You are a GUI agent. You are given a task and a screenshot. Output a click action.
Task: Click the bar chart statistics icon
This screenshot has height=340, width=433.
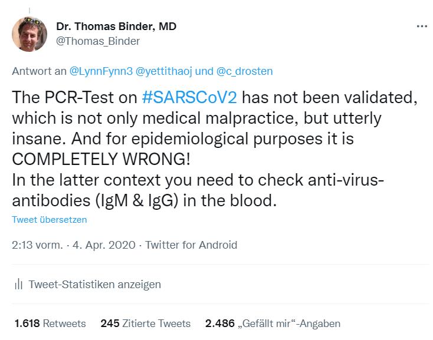[x=18, y=284]
